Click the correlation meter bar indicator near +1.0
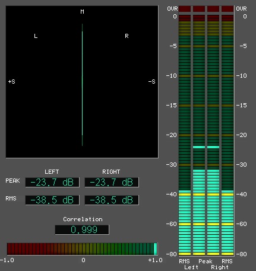Viewport: 256px width, 271px height. (156, 249)
